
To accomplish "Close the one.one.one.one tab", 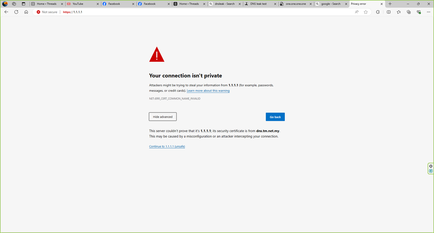I will (x=310, y=4).
